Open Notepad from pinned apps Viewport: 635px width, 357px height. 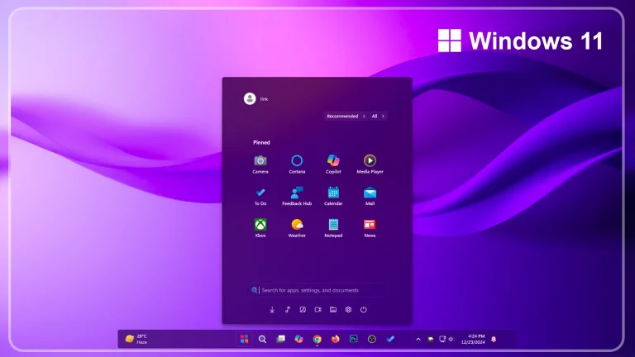click(333, 225)
